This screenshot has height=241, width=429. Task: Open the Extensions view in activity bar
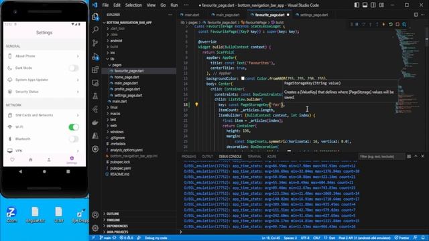click(95, 70)
